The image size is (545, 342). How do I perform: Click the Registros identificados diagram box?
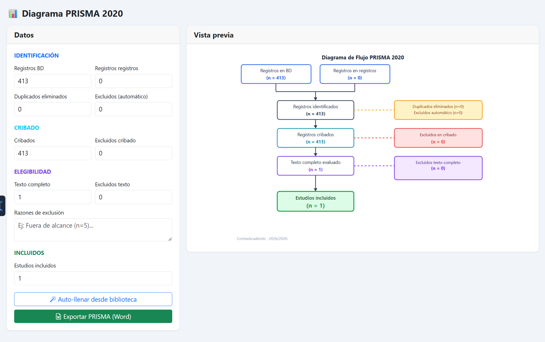pos(315,110)
